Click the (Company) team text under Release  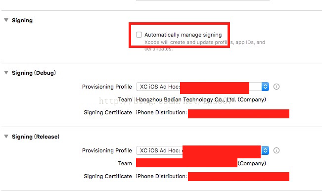click(252, 163)
